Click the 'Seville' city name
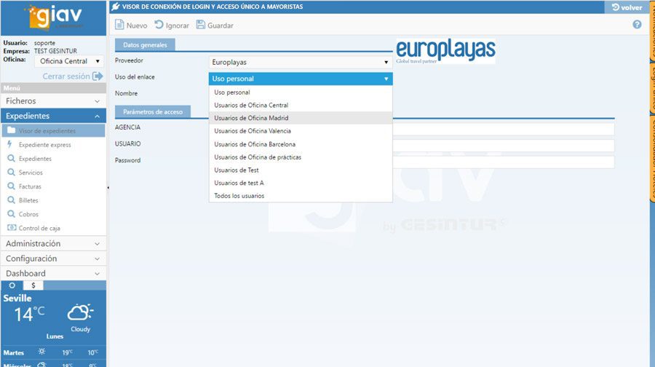The width and height of the screenshot is (655, 367). [17, 298]
